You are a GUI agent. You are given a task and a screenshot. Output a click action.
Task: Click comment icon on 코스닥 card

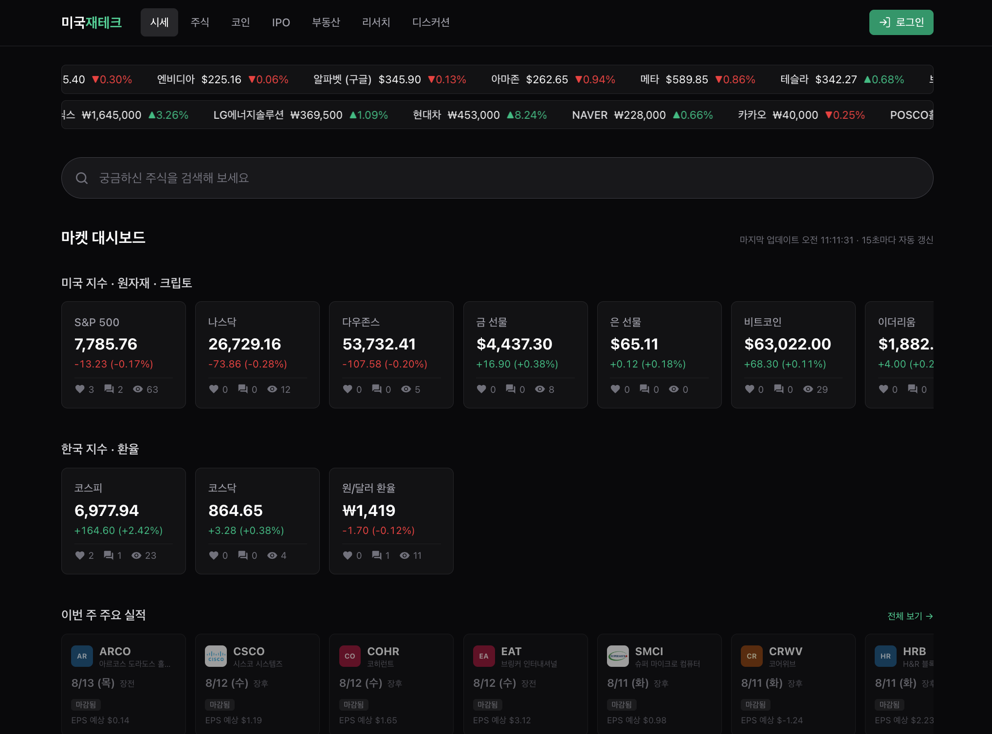pos(243,555)
